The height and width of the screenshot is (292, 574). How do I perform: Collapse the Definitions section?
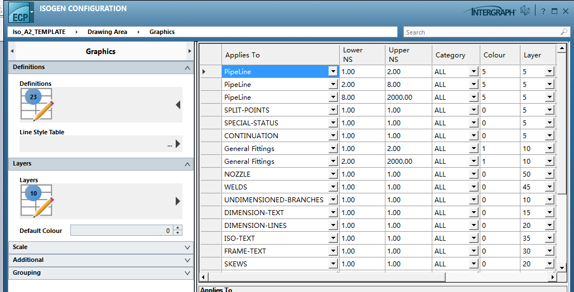tap(187, 67)
